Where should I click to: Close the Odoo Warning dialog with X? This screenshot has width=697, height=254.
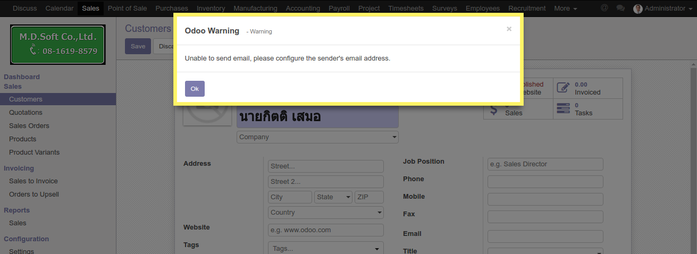point(509,29)
